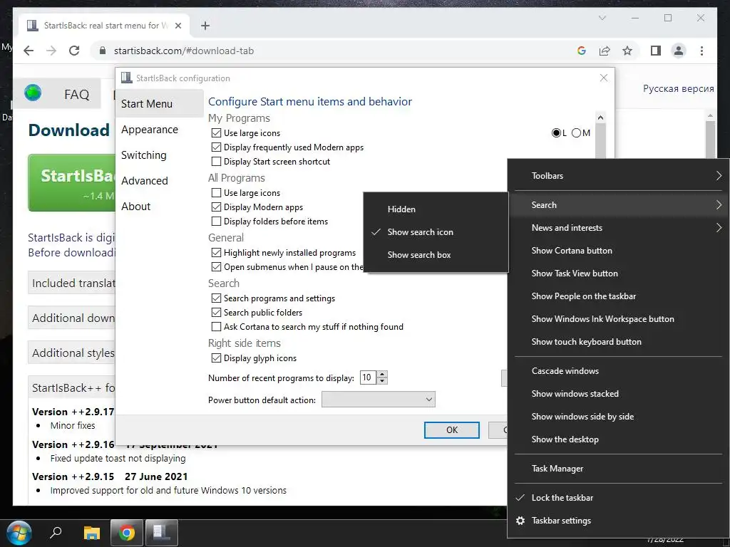
Task: Click the Chrome forward arrow
Action: click(51, 51)
